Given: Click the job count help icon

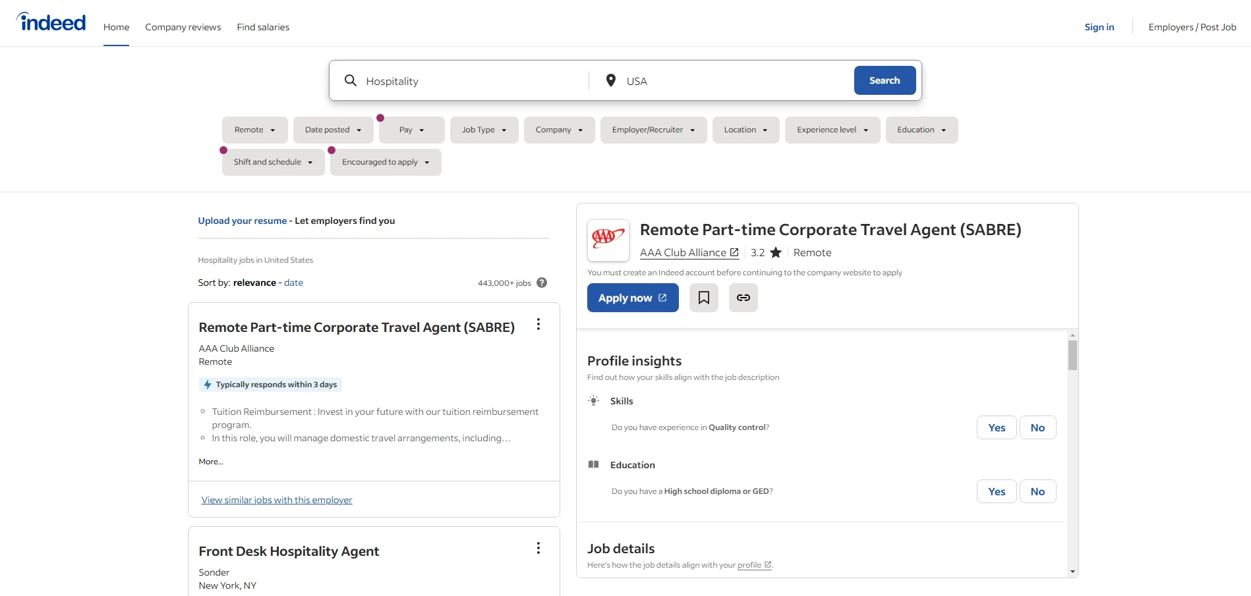Looking at the screenshot, I should pos(542,283).
